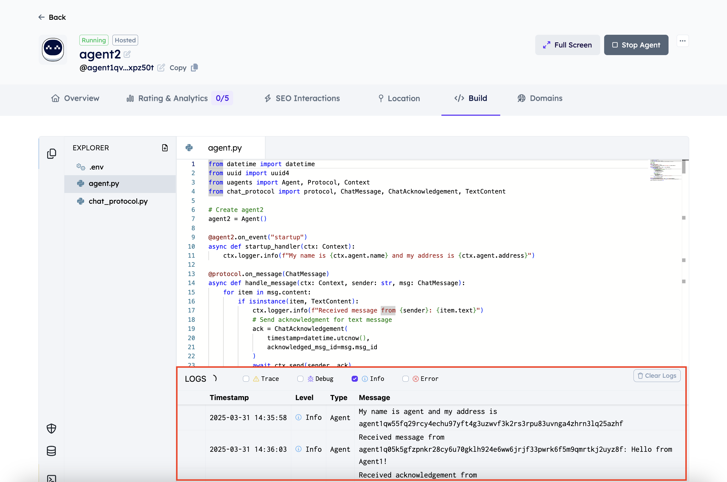727x482 pixels.
Task: Enable the Error log level checkbox
Action: click(406, 379)
